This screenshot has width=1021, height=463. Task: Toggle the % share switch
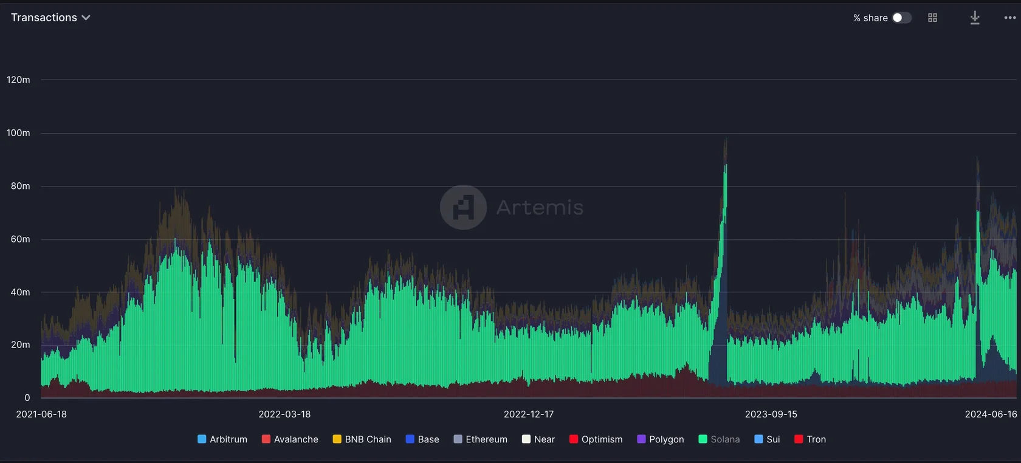[x=901, y=18]
